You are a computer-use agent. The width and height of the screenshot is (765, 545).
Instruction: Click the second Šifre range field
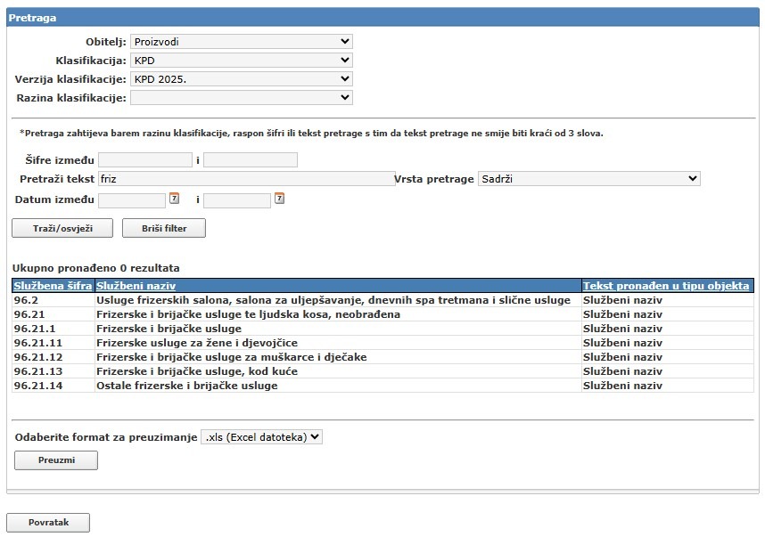(x=250, y=160)
